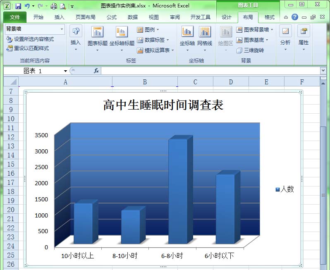Click the 属性 properties icon

pos(304,31)
